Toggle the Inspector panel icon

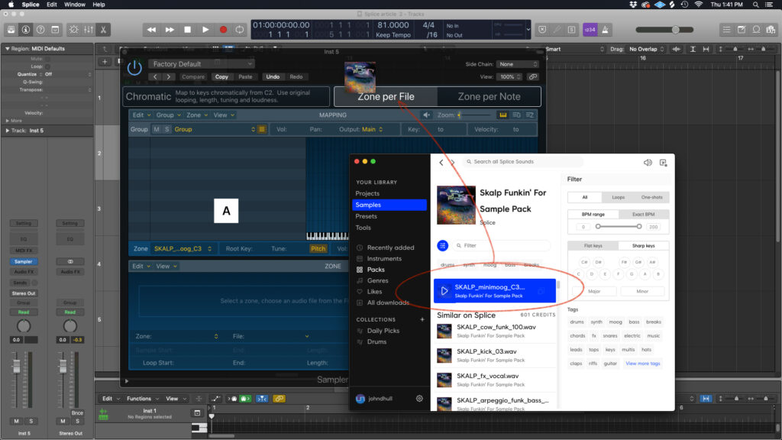point(25,30)
